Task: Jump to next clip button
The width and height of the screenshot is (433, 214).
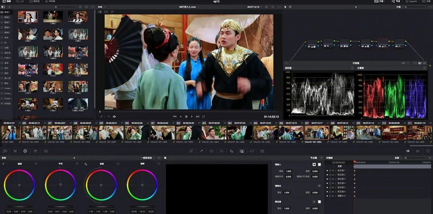Action: pyautogui.click(x=198, y=117)
